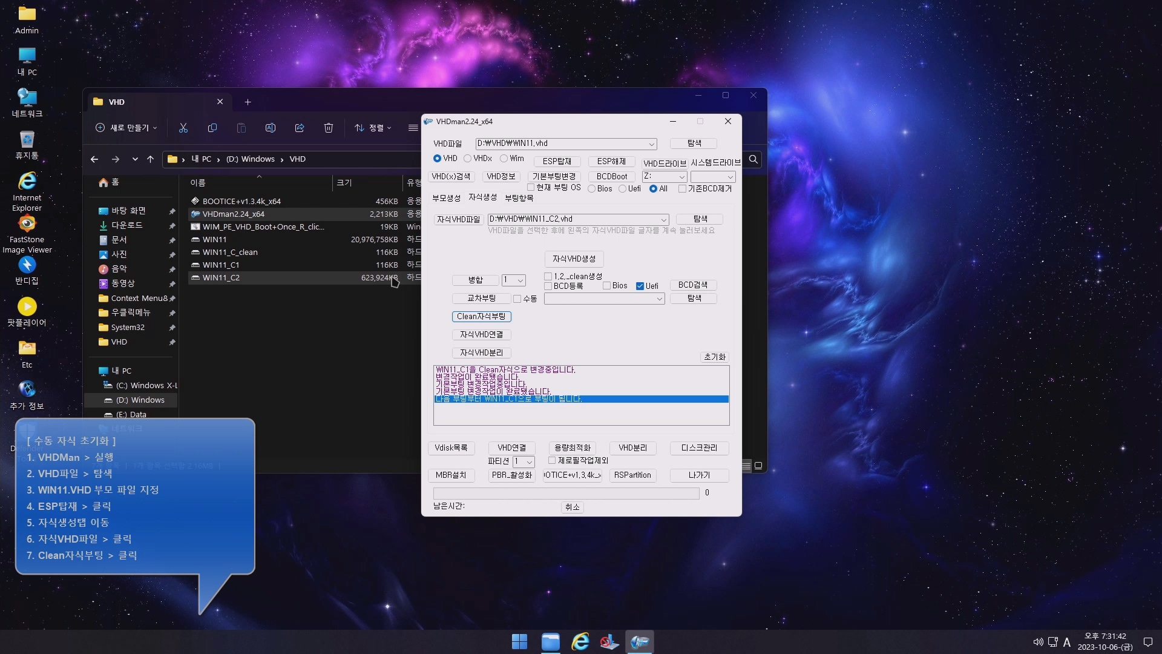Viewport: 1162px width, 654px height.
Task: Open File Explorer from the taskbar
Action: click(x=550, y=642)
